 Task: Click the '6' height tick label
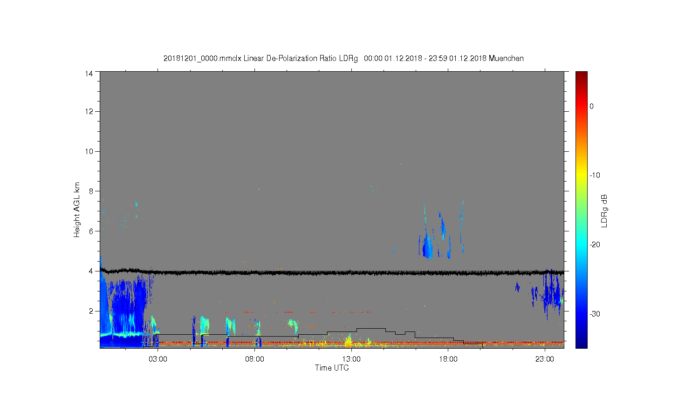point(91,231)
